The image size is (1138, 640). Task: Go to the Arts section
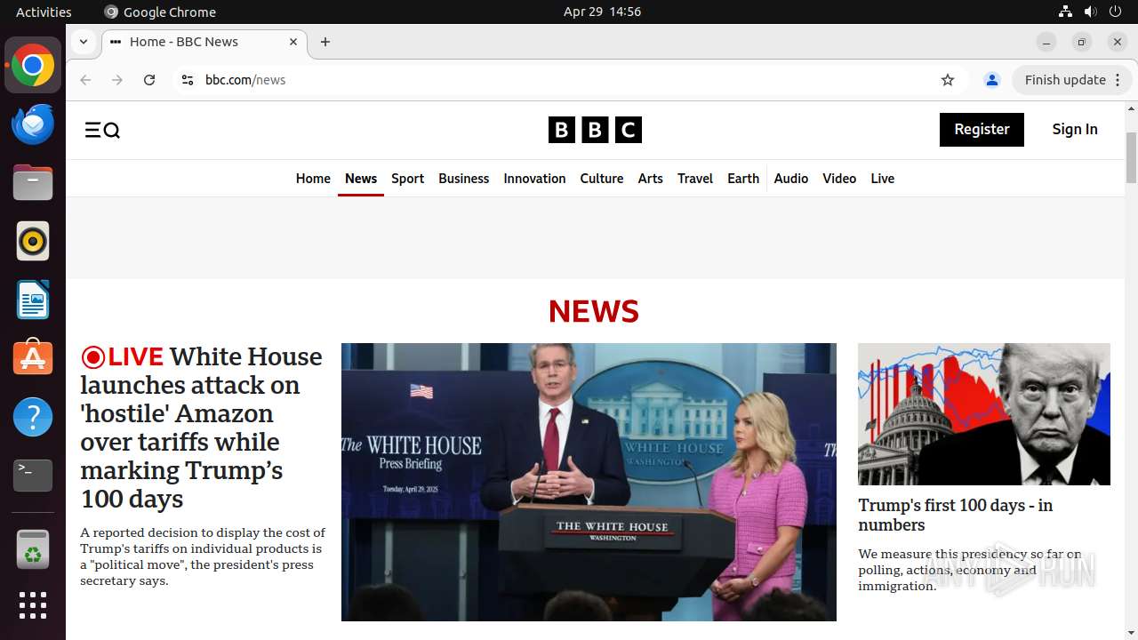[651, 179]
